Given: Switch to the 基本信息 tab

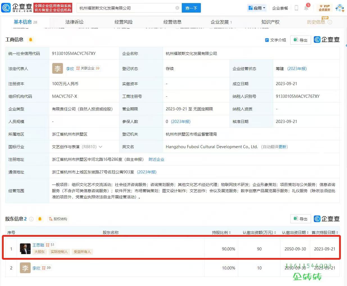Looking at the screenshot, I should pos(25,22).
